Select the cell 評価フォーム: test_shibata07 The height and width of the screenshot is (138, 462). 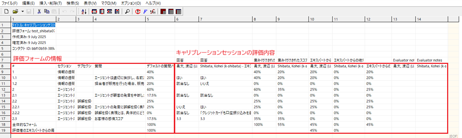click(x=34, y=31)
